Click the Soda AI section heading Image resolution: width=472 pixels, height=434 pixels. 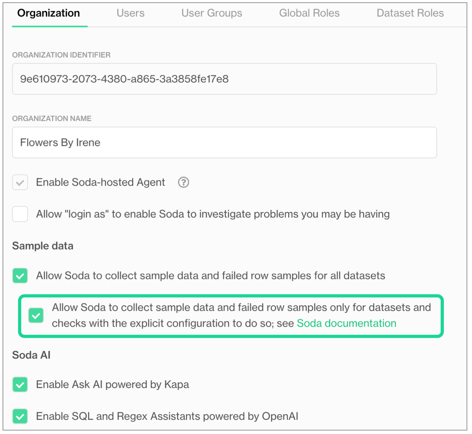[31, 355]
